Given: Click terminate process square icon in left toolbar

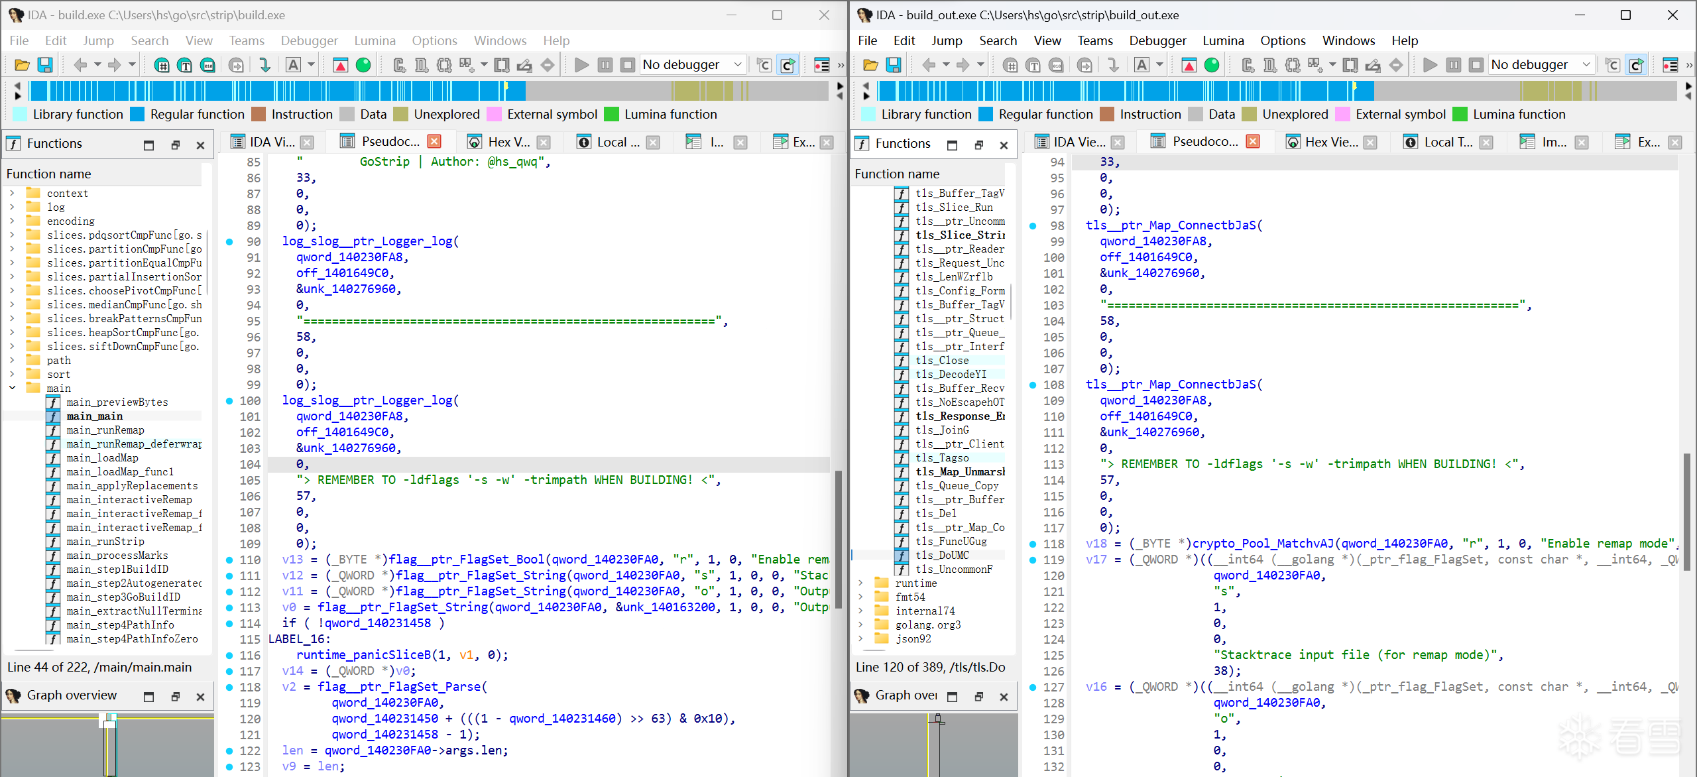Looking at the screenshot, I should pyautogui.click(x=627, y=65).
